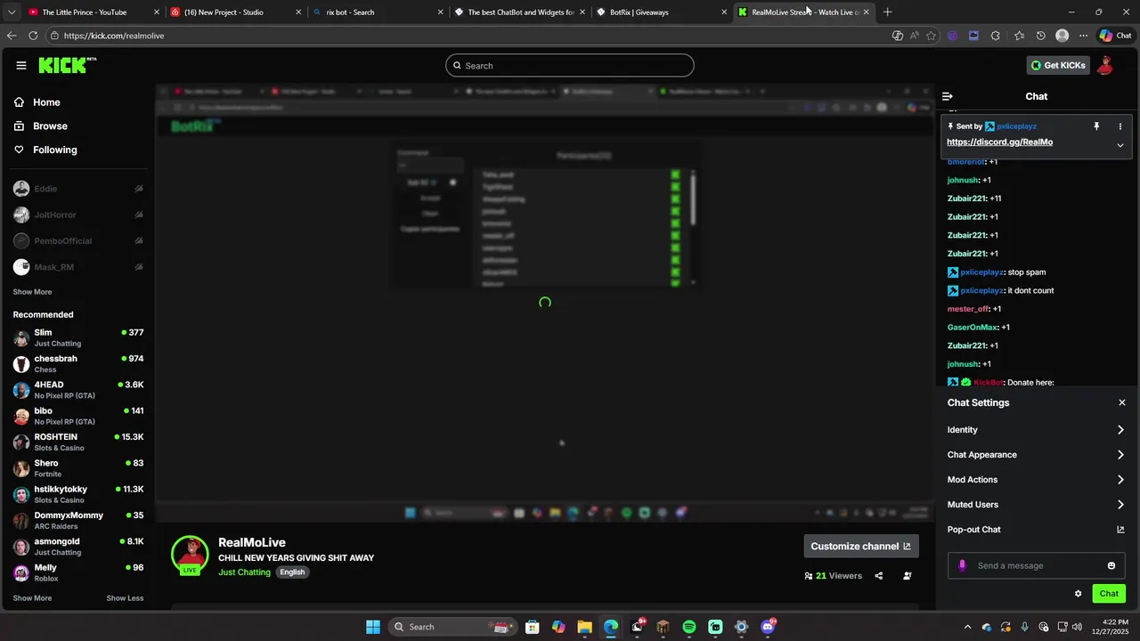1140x641 pixels.
Task: Click the KICK logo
Action: tap(67, 65)
